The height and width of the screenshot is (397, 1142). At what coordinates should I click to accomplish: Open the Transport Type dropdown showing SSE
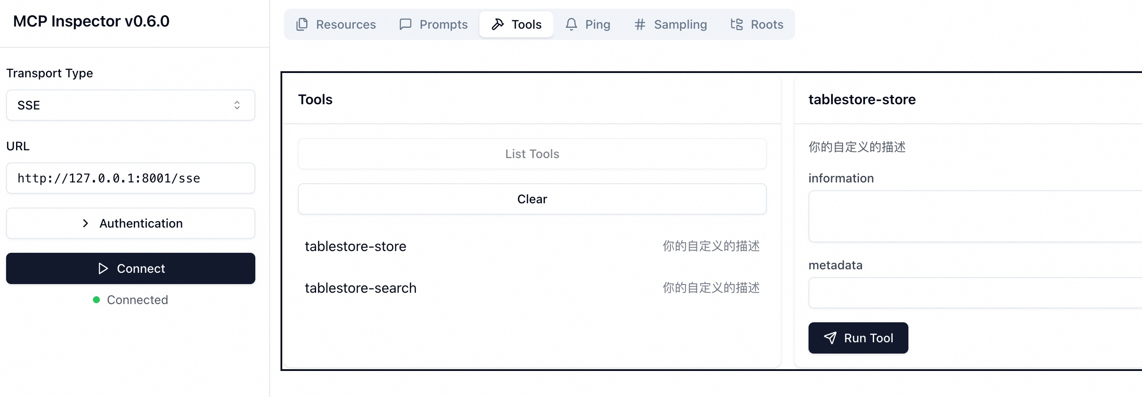pyautogui.click(x=130, y=105)
